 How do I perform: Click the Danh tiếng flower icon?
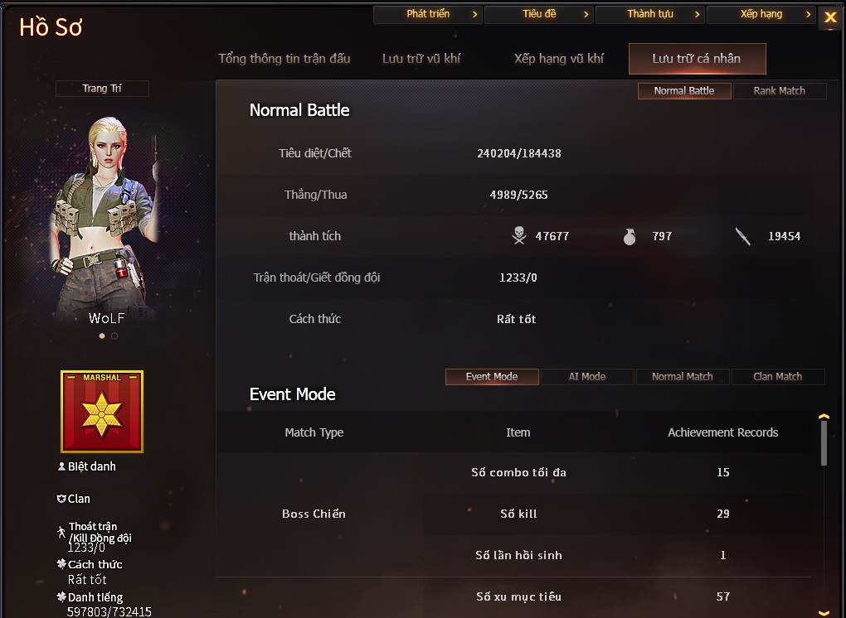pos(61,596)
